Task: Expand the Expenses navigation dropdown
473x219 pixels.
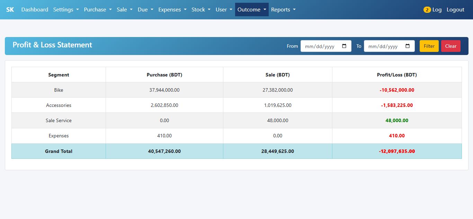Action: pyautogui.click(x=172, y=10)
